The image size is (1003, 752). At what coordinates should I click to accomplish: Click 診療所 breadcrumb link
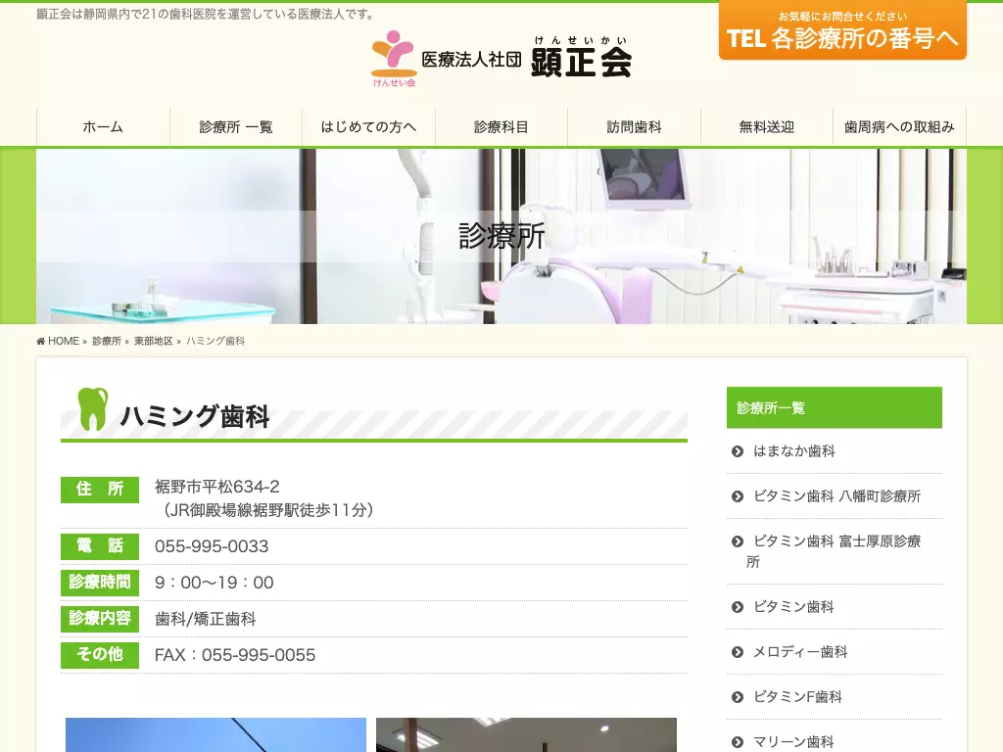click(107, 342)
